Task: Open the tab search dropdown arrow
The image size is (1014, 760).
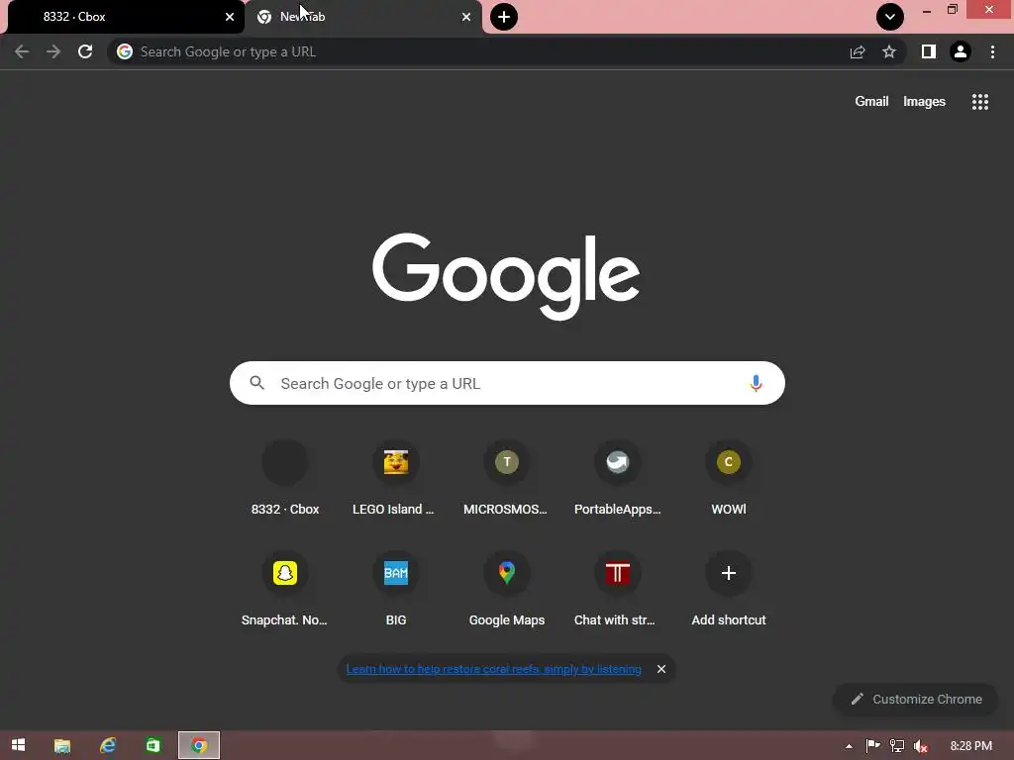Action: pos(890,17)
